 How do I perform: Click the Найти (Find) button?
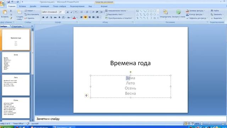(x=215, y=11)
